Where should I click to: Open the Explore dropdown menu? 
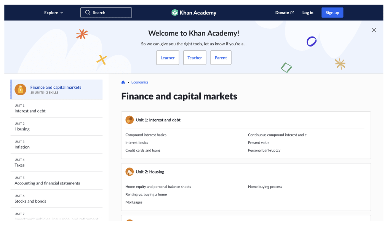coord(54,13)
